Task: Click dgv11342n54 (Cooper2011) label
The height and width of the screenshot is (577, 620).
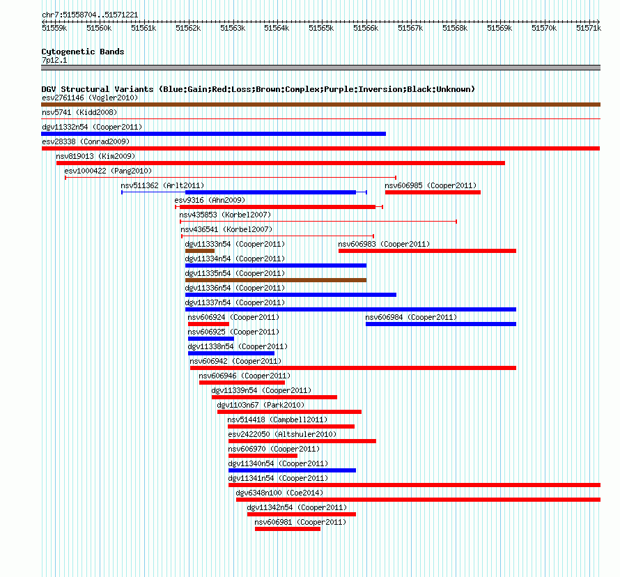Action: (x=297, y=507)
